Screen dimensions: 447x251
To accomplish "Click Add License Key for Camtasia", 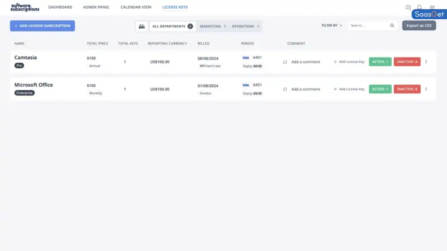I will (348, 62).
